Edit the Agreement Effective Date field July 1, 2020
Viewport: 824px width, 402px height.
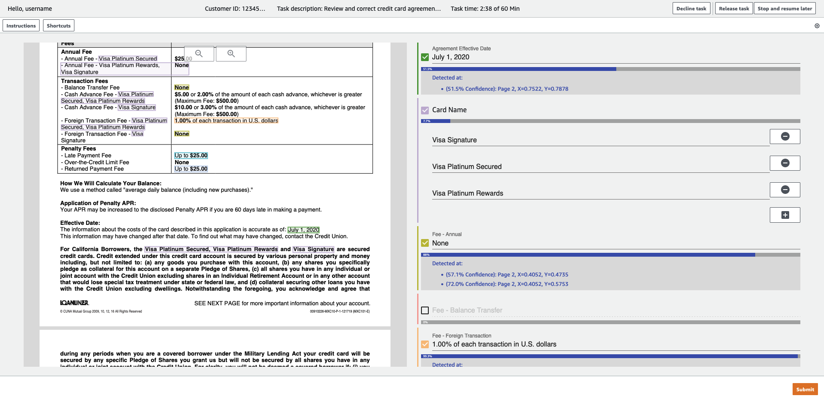[616, 57]
